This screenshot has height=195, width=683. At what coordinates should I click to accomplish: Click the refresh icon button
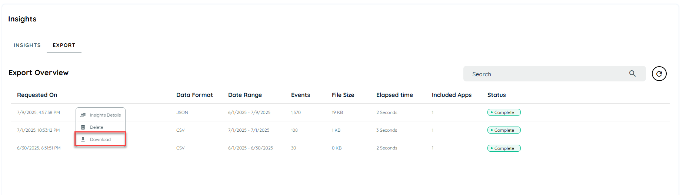(x=659, y=74)
